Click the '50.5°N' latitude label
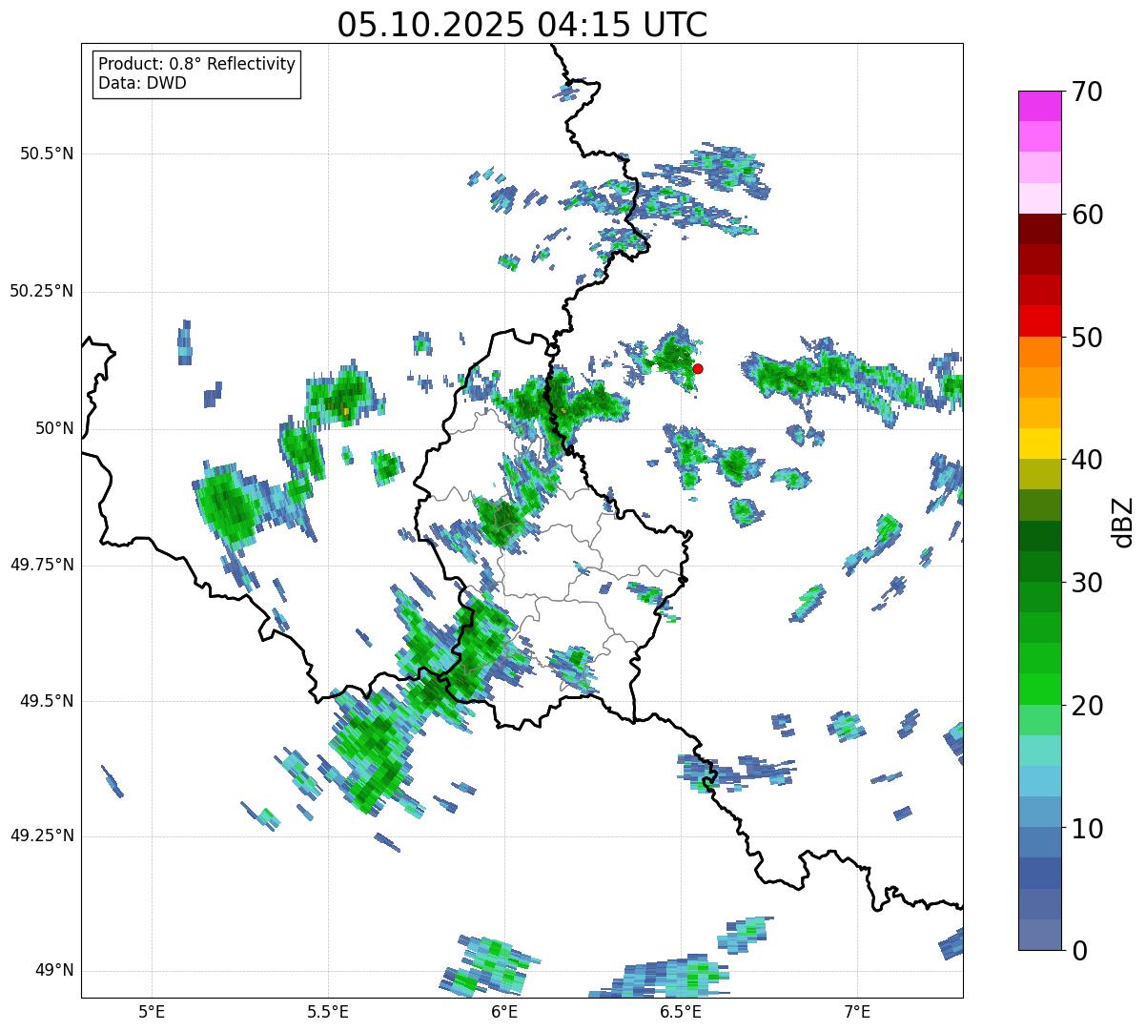This screenshot has width=1146, height=1031. point(47,154)
